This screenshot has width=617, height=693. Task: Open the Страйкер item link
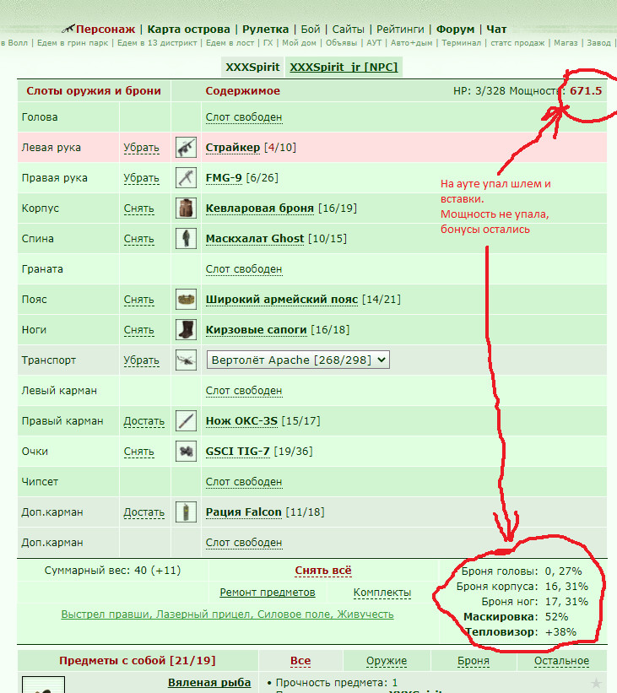pos(233,147)
